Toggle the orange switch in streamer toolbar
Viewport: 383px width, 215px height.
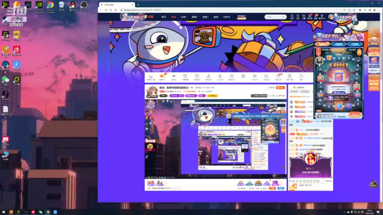coord(162,76)
